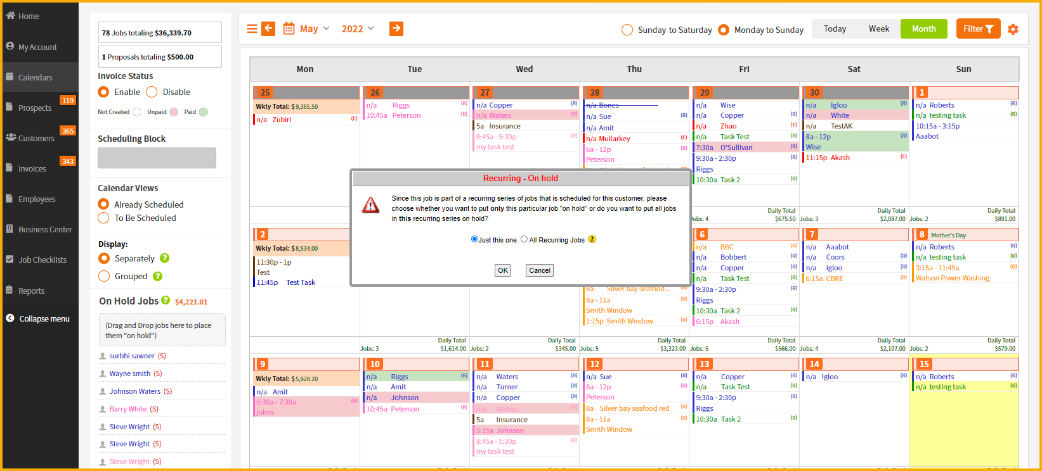Select Enable invoice status radio
Image resolution: width=1042 pixels, height=471 pixels.
[103, 92]
